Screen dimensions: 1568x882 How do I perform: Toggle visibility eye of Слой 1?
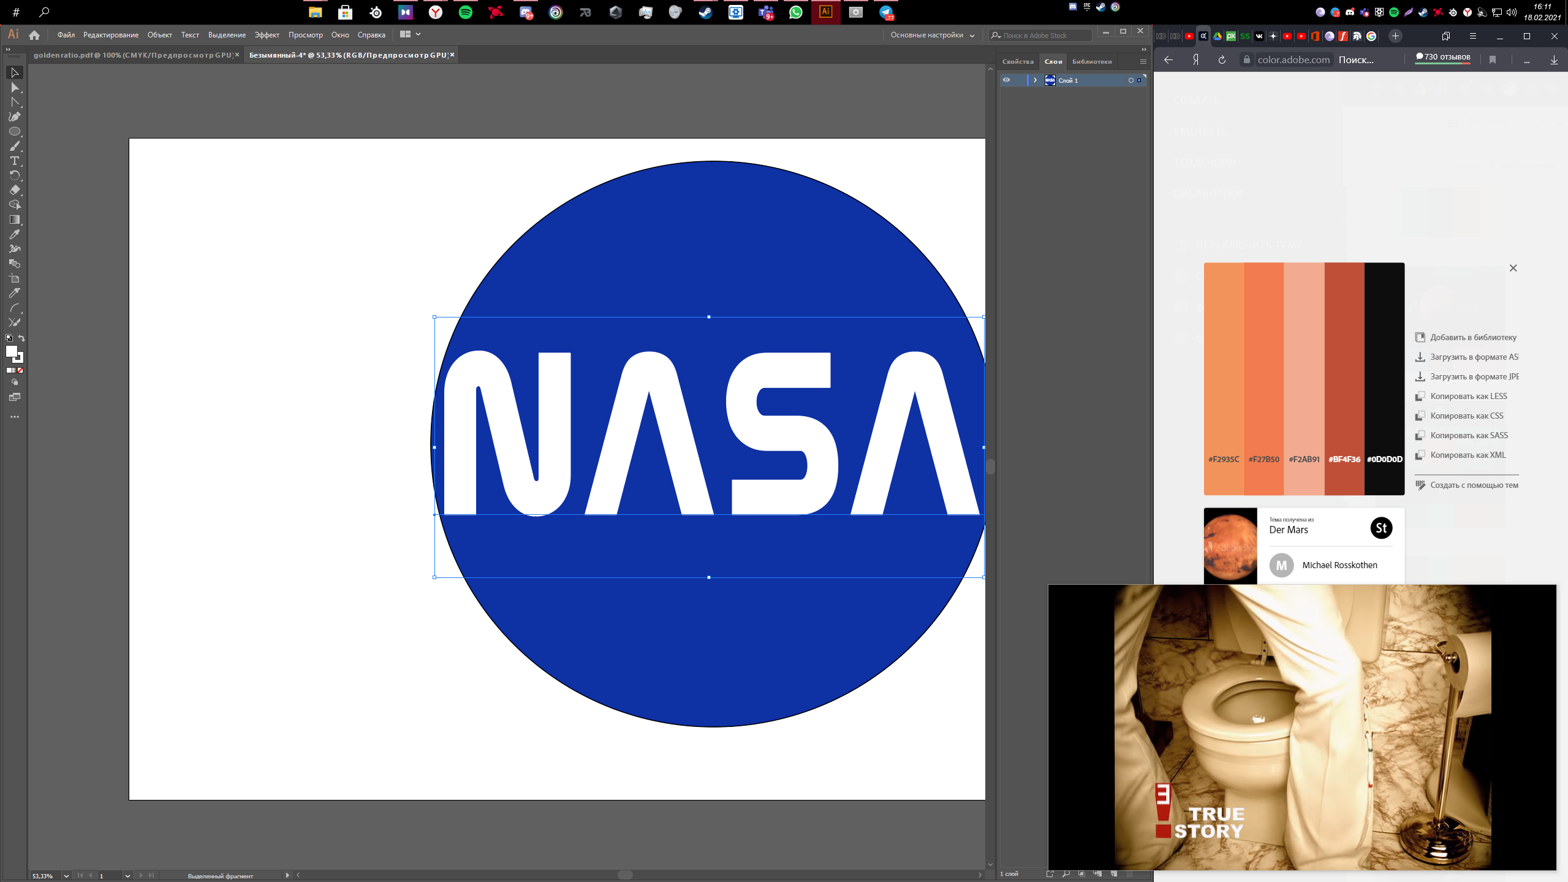pyautogui.click(x=1006, y=80)
